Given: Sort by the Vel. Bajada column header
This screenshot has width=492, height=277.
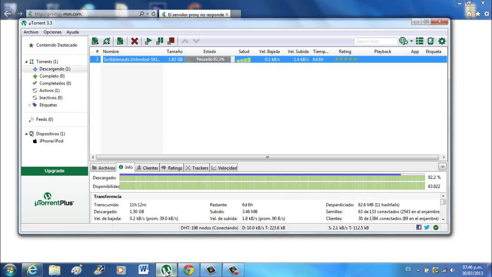Looking at the screenshot, I should 269,52.
